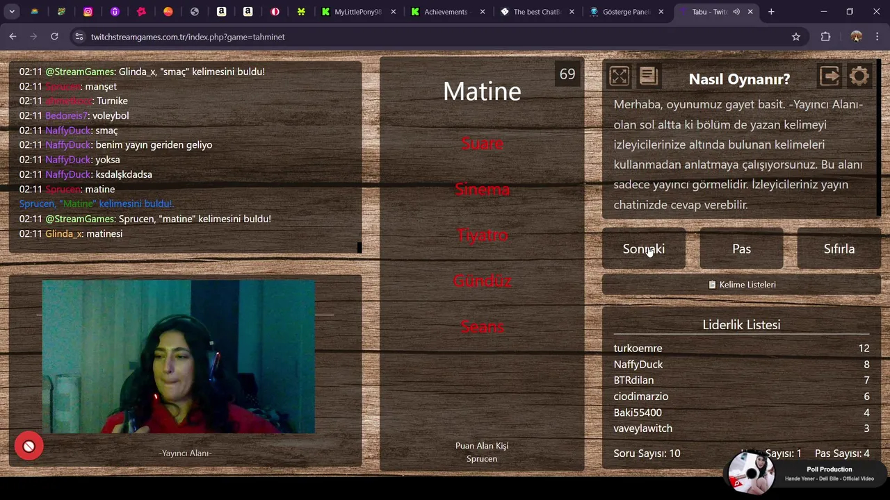
Task: Click the timer value 69
Action: tap(567, 74)
